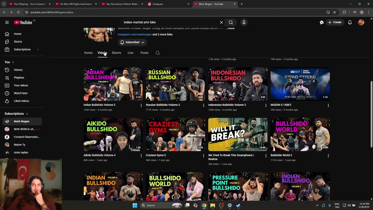Viewport: 373px width, 210px height.
Task: Clear the search box text
Action: click(221, 22)
